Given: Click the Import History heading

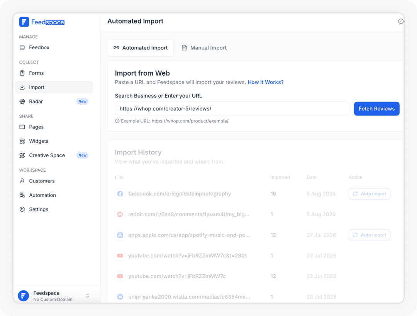Looking at the screenshot, I should [x=138, y=152].
